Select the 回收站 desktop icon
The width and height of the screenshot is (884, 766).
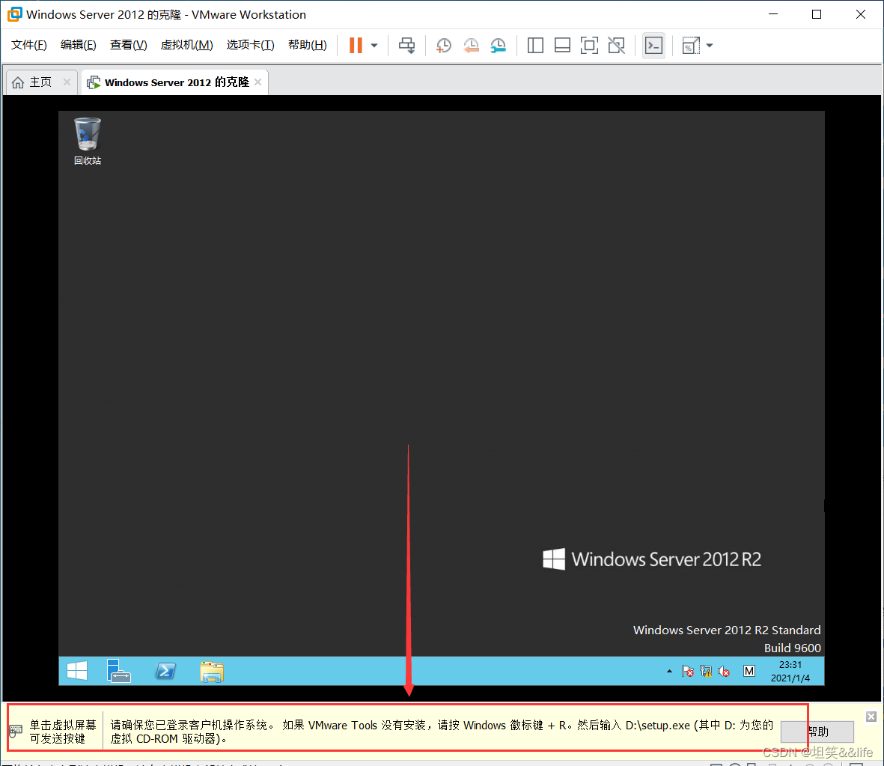(88, 142)
